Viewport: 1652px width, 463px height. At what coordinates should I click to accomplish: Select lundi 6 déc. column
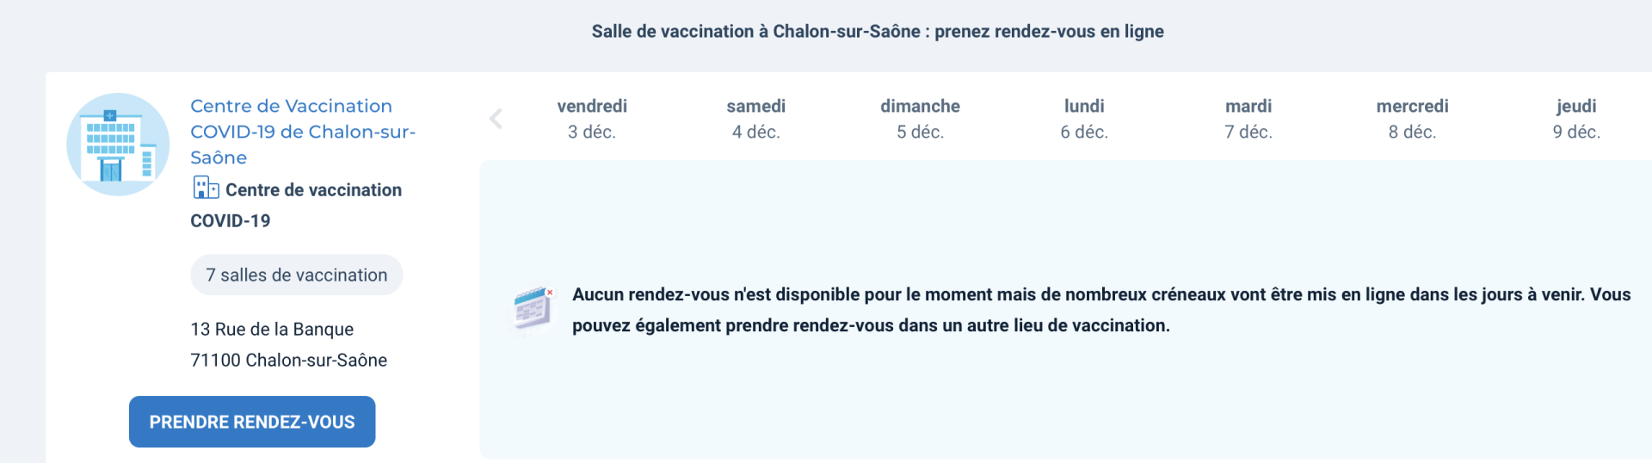1084,119
